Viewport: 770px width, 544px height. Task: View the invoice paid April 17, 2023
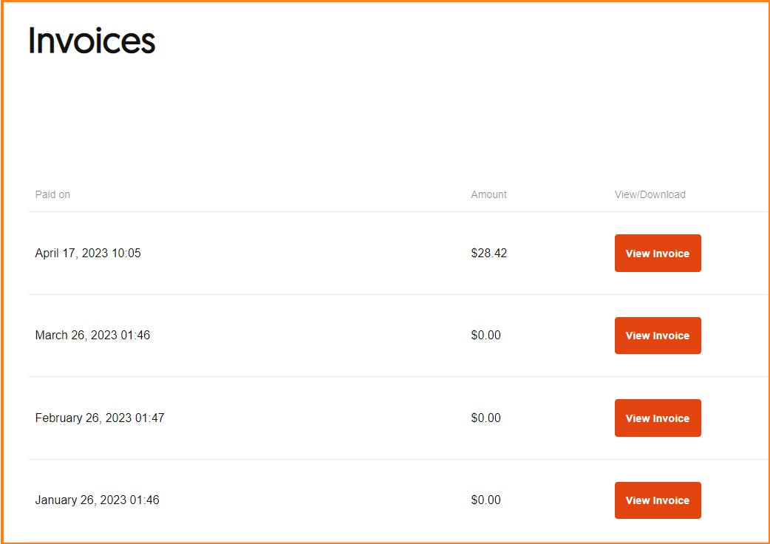[x=658, y=254]
